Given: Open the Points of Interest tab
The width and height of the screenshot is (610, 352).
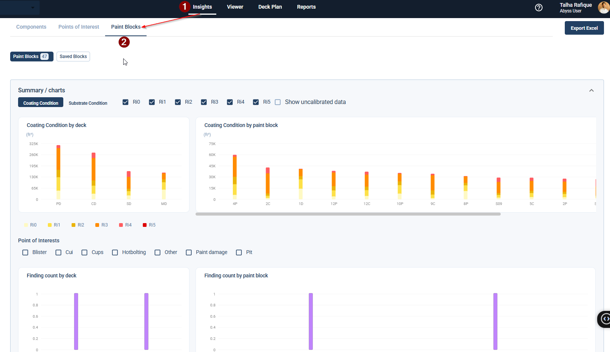Looking at the screenshot, I should point(79,27).
